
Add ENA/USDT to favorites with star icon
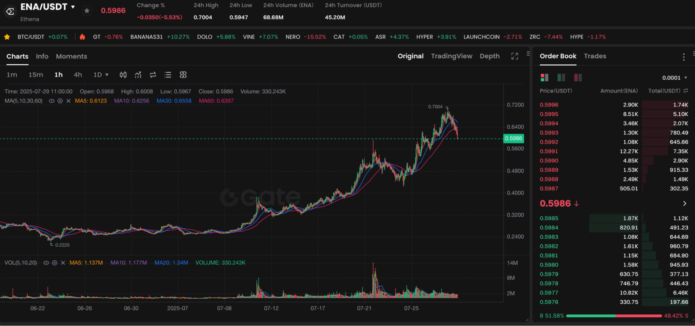87,11
